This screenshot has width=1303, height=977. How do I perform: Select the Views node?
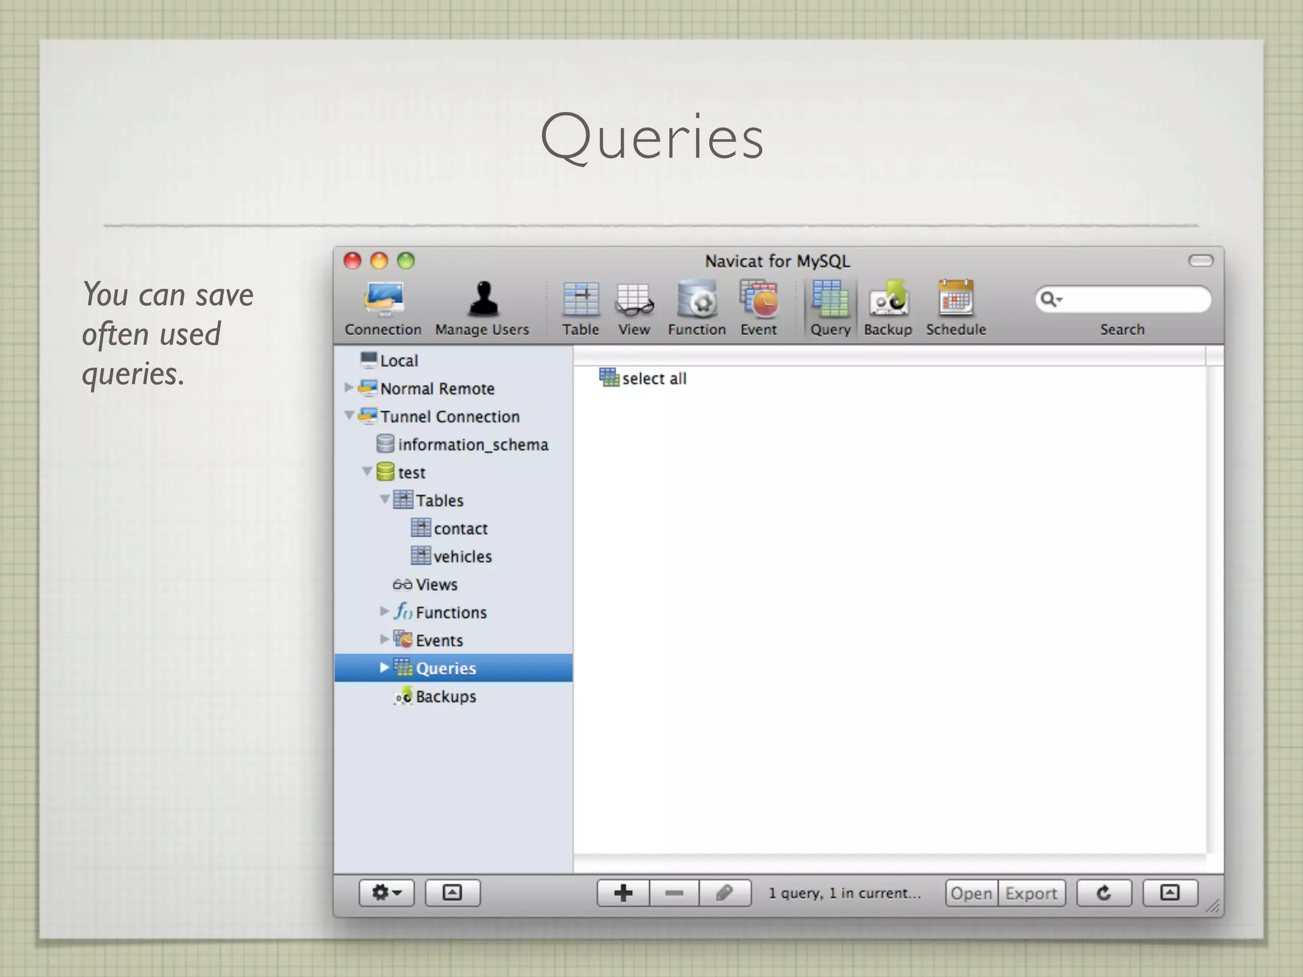[436, 585]
